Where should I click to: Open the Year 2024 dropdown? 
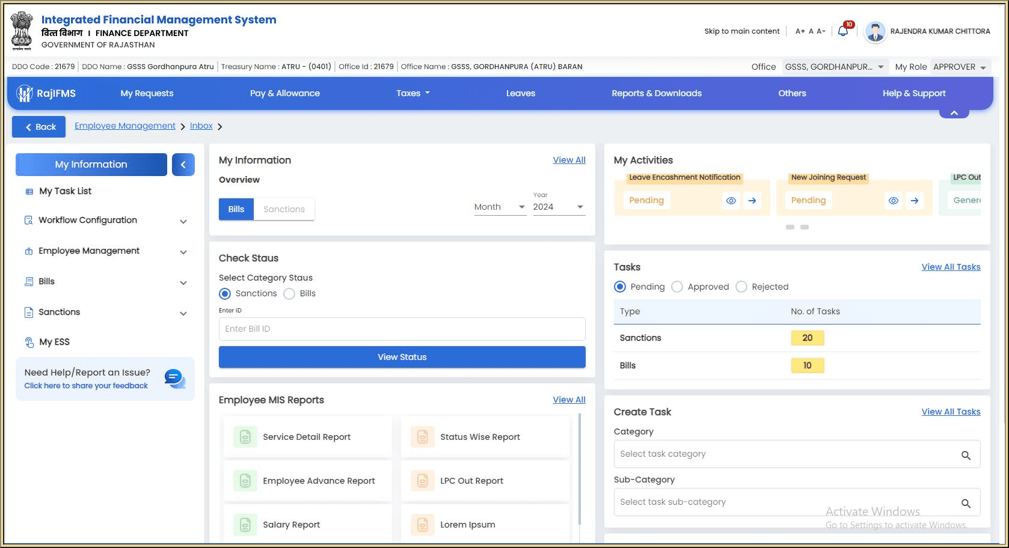click(559, 207)
